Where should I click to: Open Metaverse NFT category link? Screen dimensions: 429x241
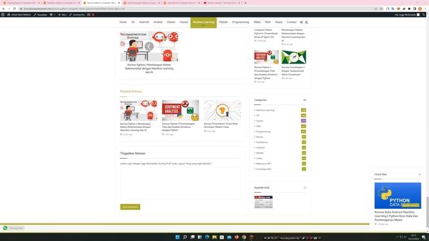(263, 163)
